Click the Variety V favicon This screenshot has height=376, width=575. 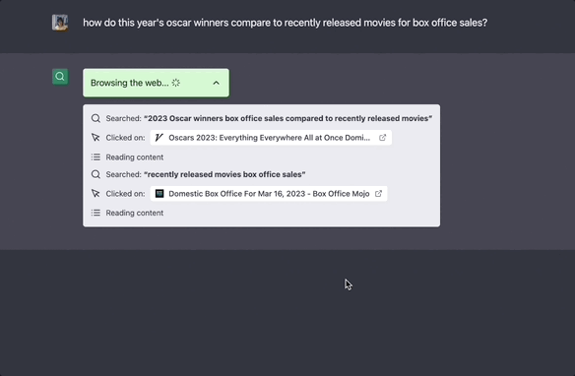pyautogui.click(x=160, y=138)
